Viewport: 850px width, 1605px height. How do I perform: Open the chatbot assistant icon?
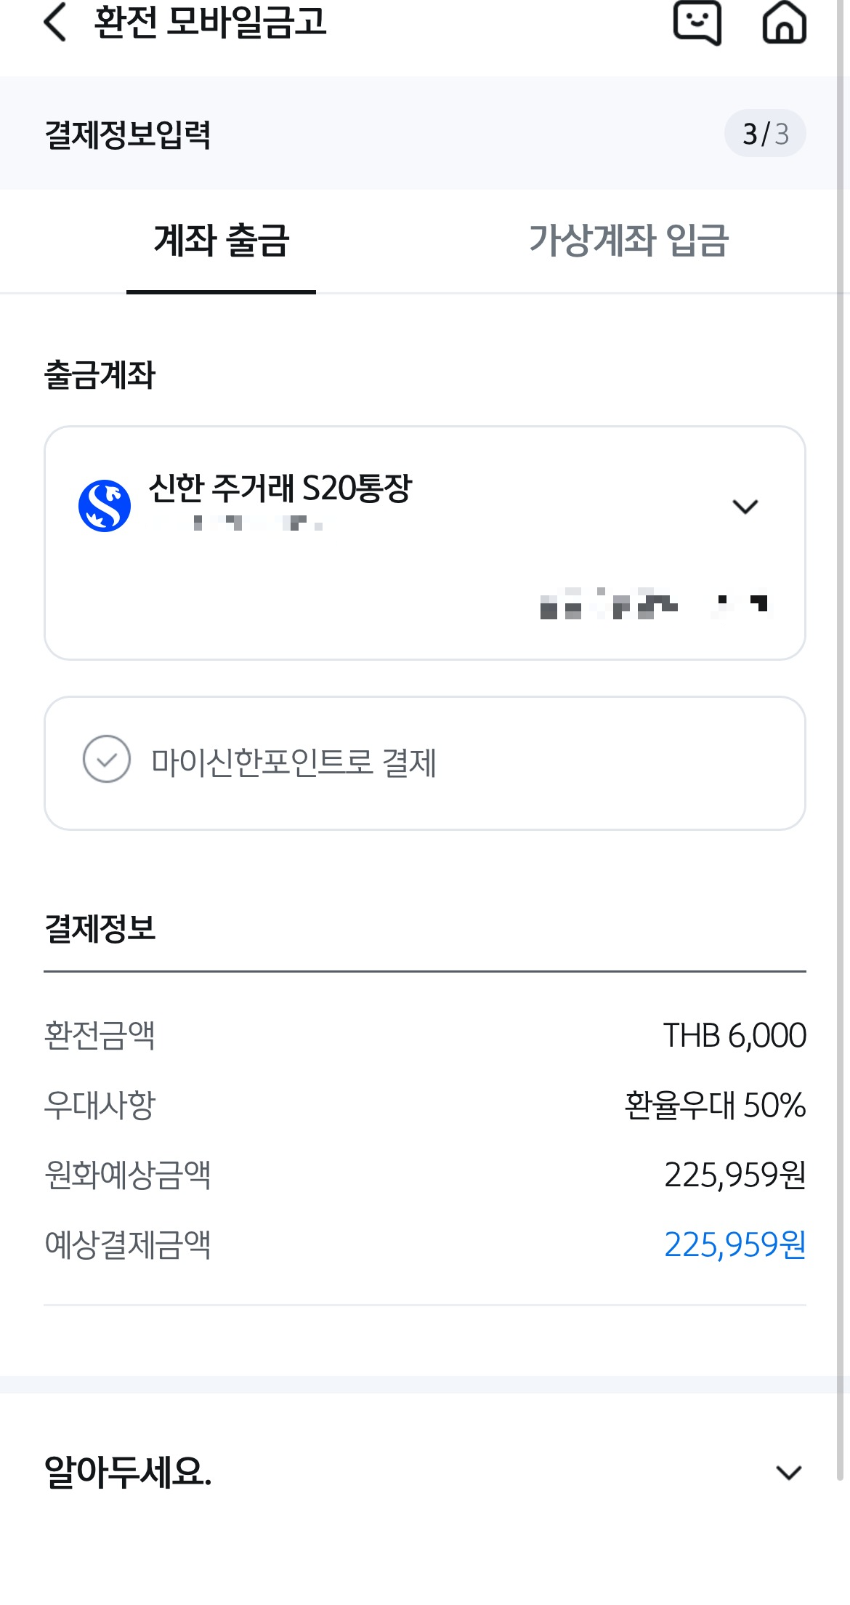point(697,23)
